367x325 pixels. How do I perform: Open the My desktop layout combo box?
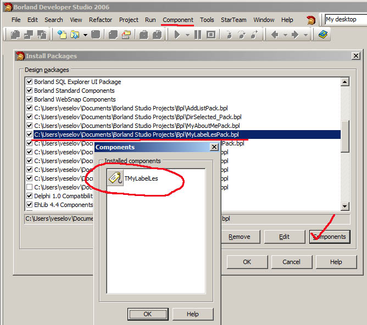coord(346,19)
